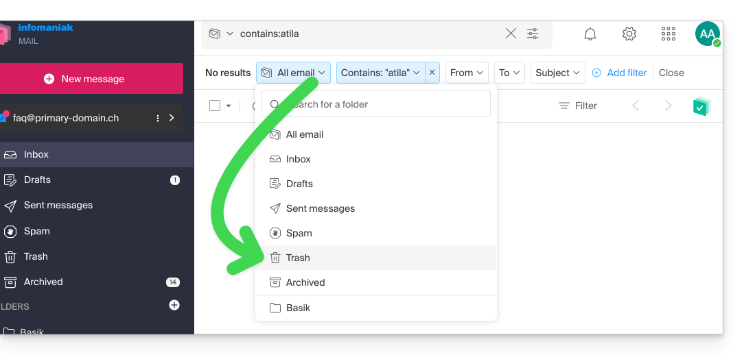Clear the search with the X icon
Screen dimensions: 744x355
click(511, 34)
